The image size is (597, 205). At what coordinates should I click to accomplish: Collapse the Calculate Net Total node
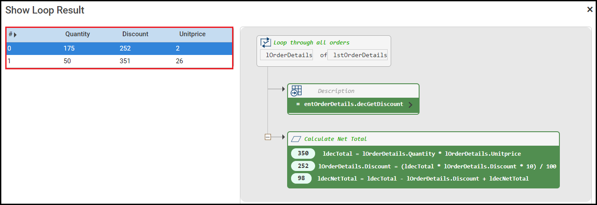coord(268,137)
